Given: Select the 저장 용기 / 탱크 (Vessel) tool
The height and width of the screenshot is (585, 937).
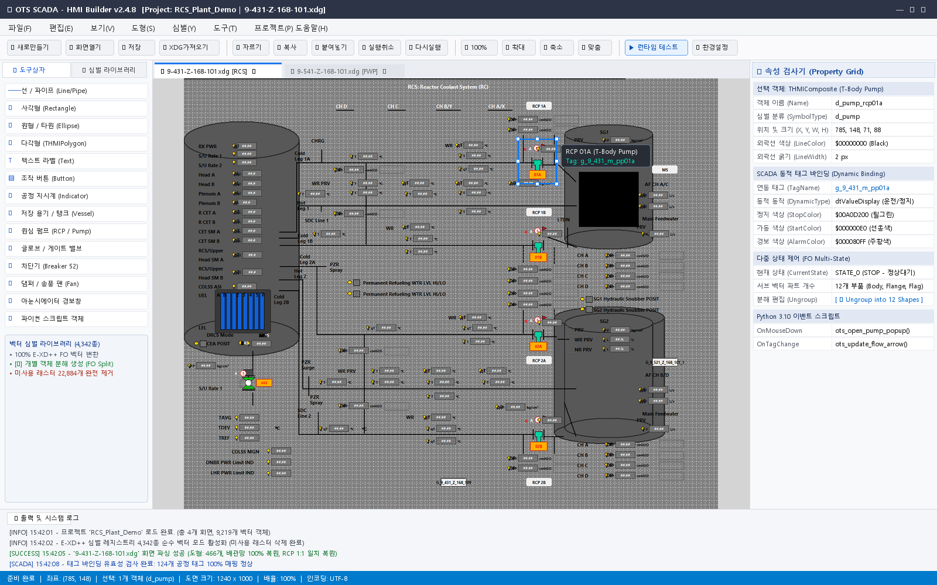Looking at the screenshot, I should [76, 214].
